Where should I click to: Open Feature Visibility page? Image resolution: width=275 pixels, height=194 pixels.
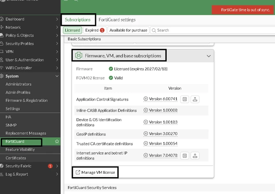20,150
